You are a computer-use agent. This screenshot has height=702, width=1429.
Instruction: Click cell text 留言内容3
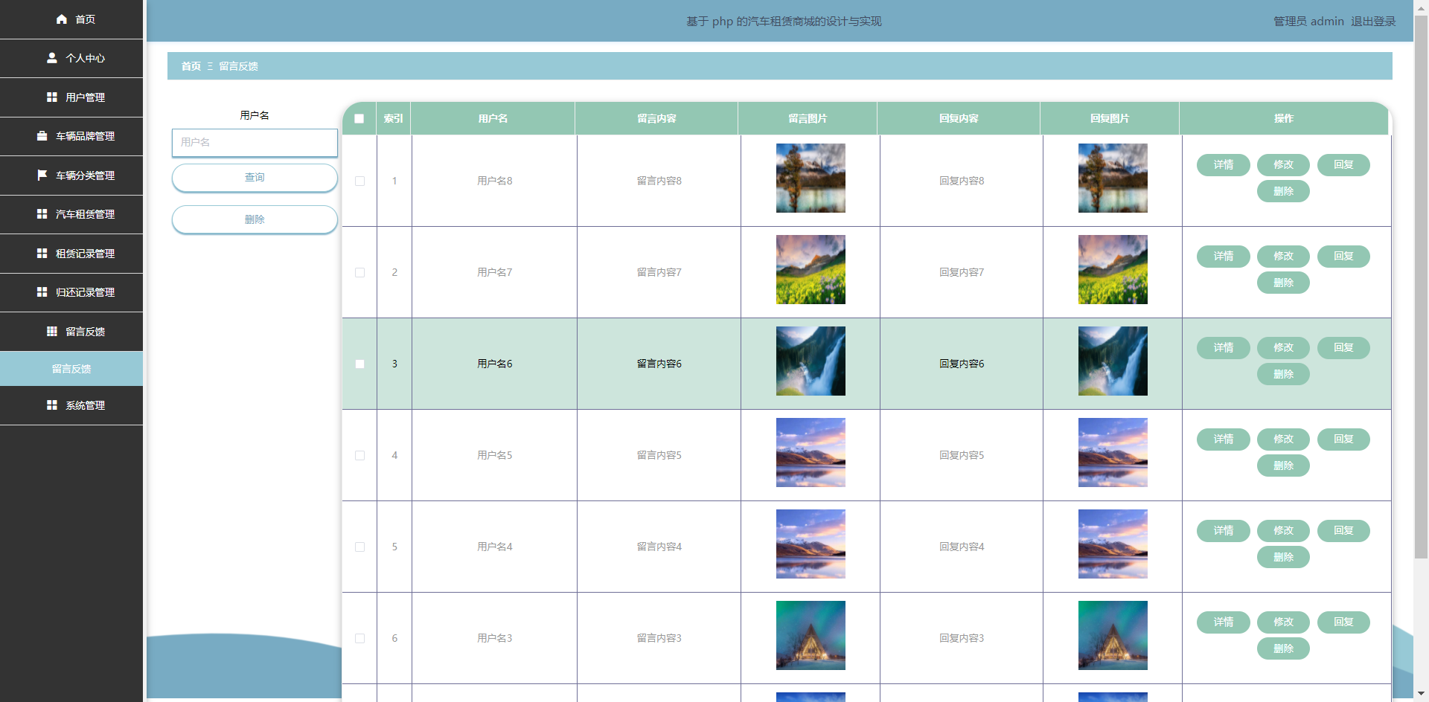[659, 638]
